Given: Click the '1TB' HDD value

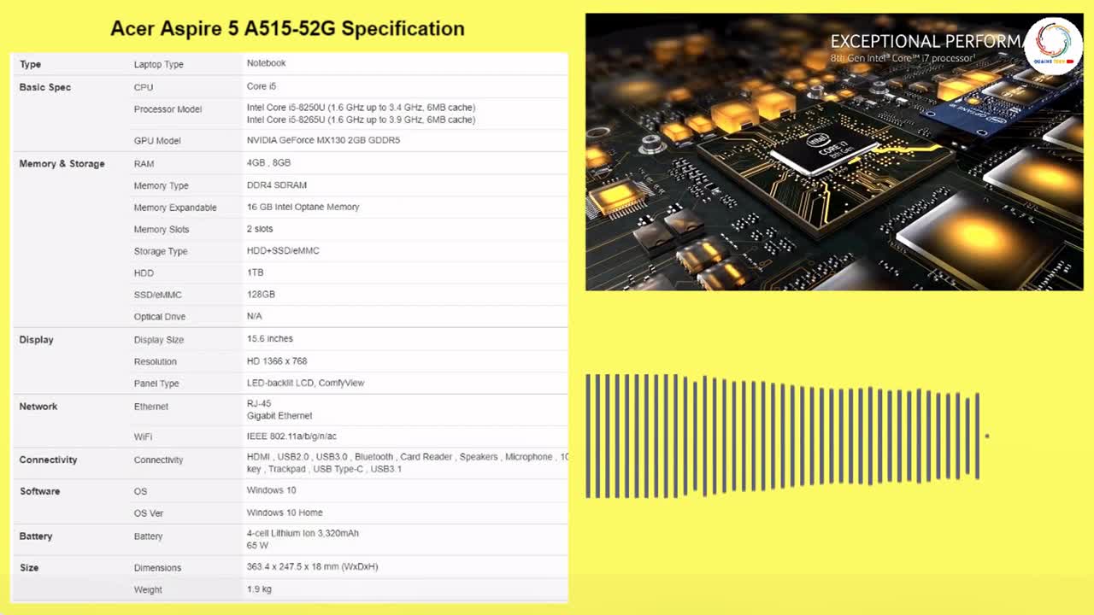Looking at the screenshot, I should click(255, 272).
